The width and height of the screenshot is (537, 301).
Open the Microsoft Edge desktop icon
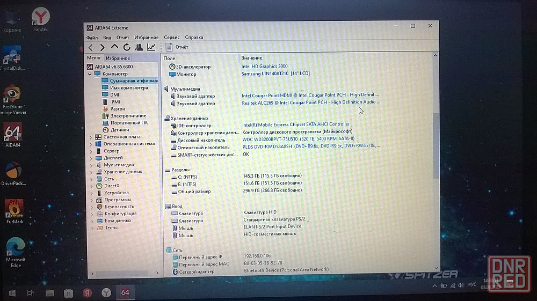click(x=16, y=252)
